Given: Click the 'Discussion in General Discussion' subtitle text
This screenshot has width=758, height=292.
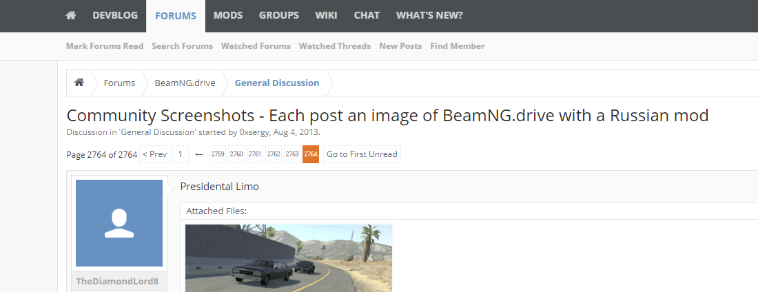Looking at the screenshot, I should [194, 132].
